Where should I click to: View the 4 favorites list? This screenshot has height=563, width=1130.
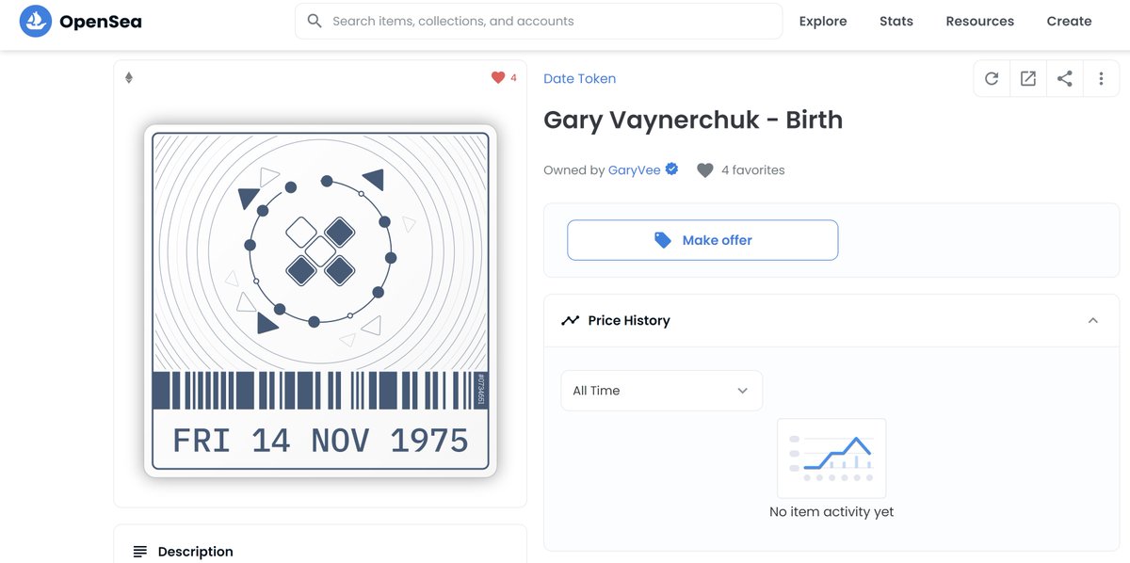pos(753,170)
